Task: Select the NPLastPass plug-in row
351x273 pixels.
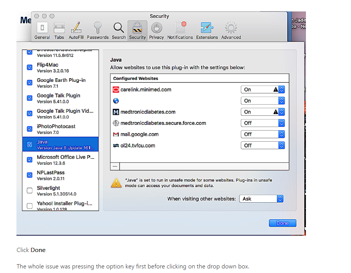Action: (60, 175)
